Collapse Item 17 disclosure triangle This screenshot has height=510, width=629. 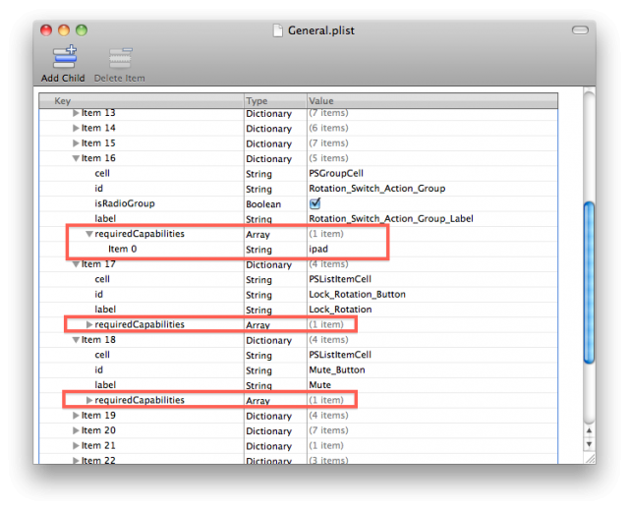point(76,264)
